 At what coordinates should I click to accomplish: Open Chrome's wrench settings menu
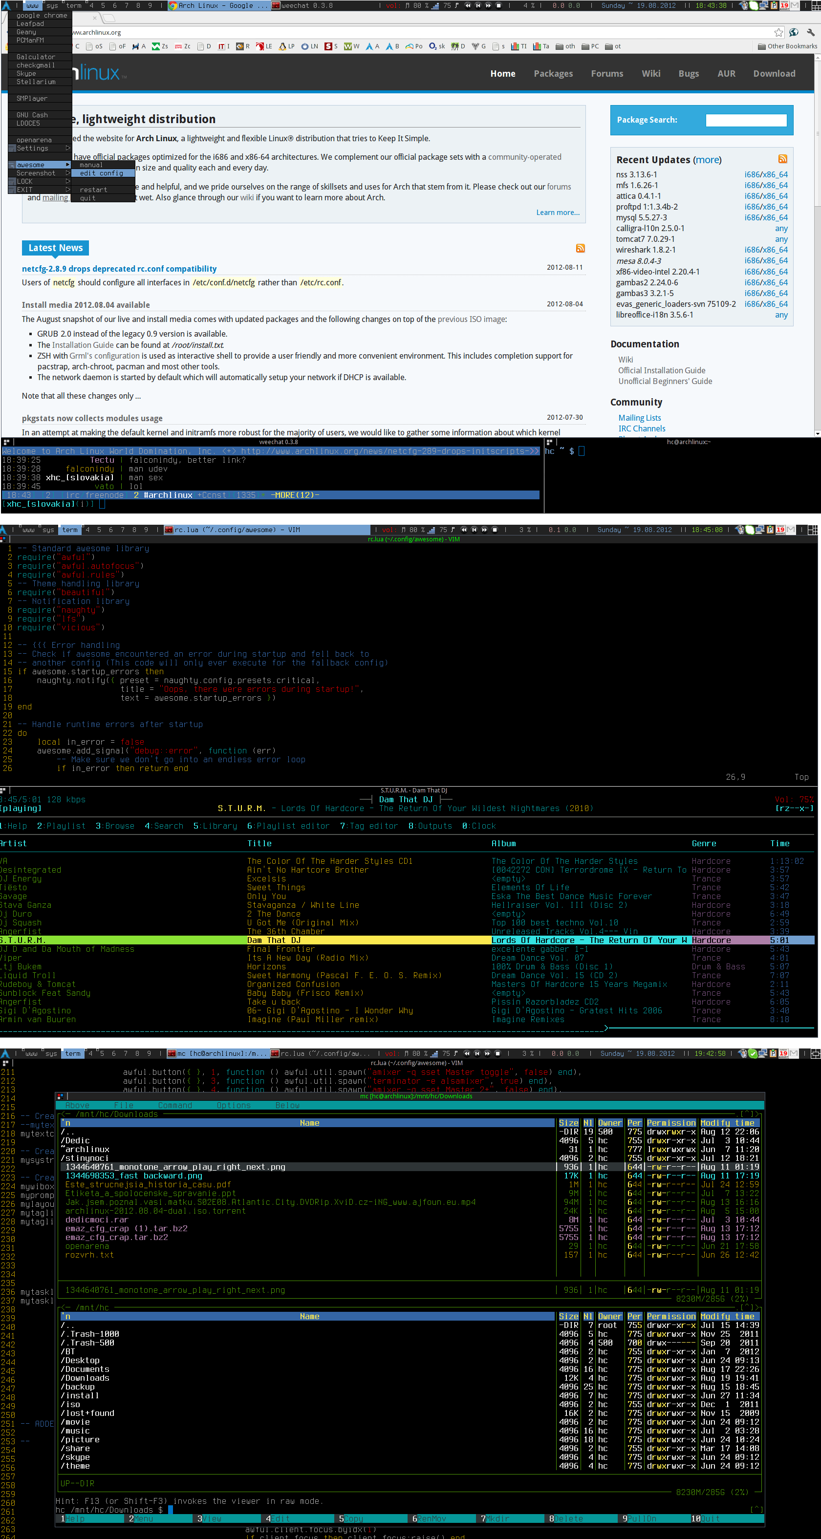click(810, 32)
